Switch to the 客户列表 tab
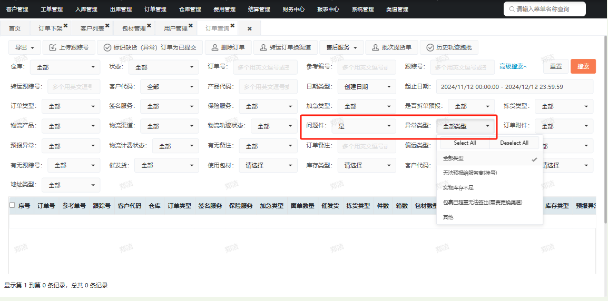Viewport: 608px width, 301px height. pyautogui.click(x=92, y=28)
